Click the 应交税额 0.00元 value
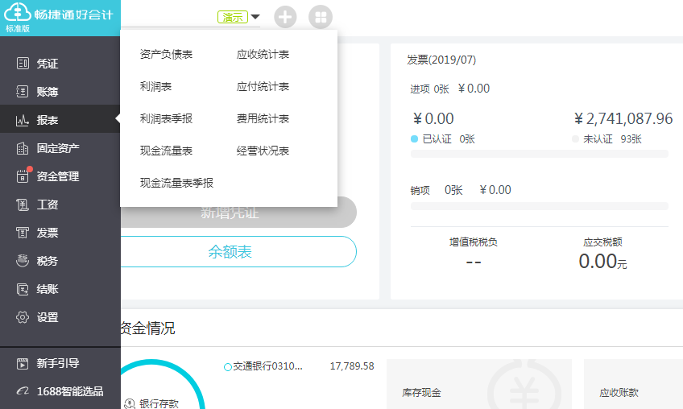This screenshot has width=683, height=409. [x=602, y=262]
